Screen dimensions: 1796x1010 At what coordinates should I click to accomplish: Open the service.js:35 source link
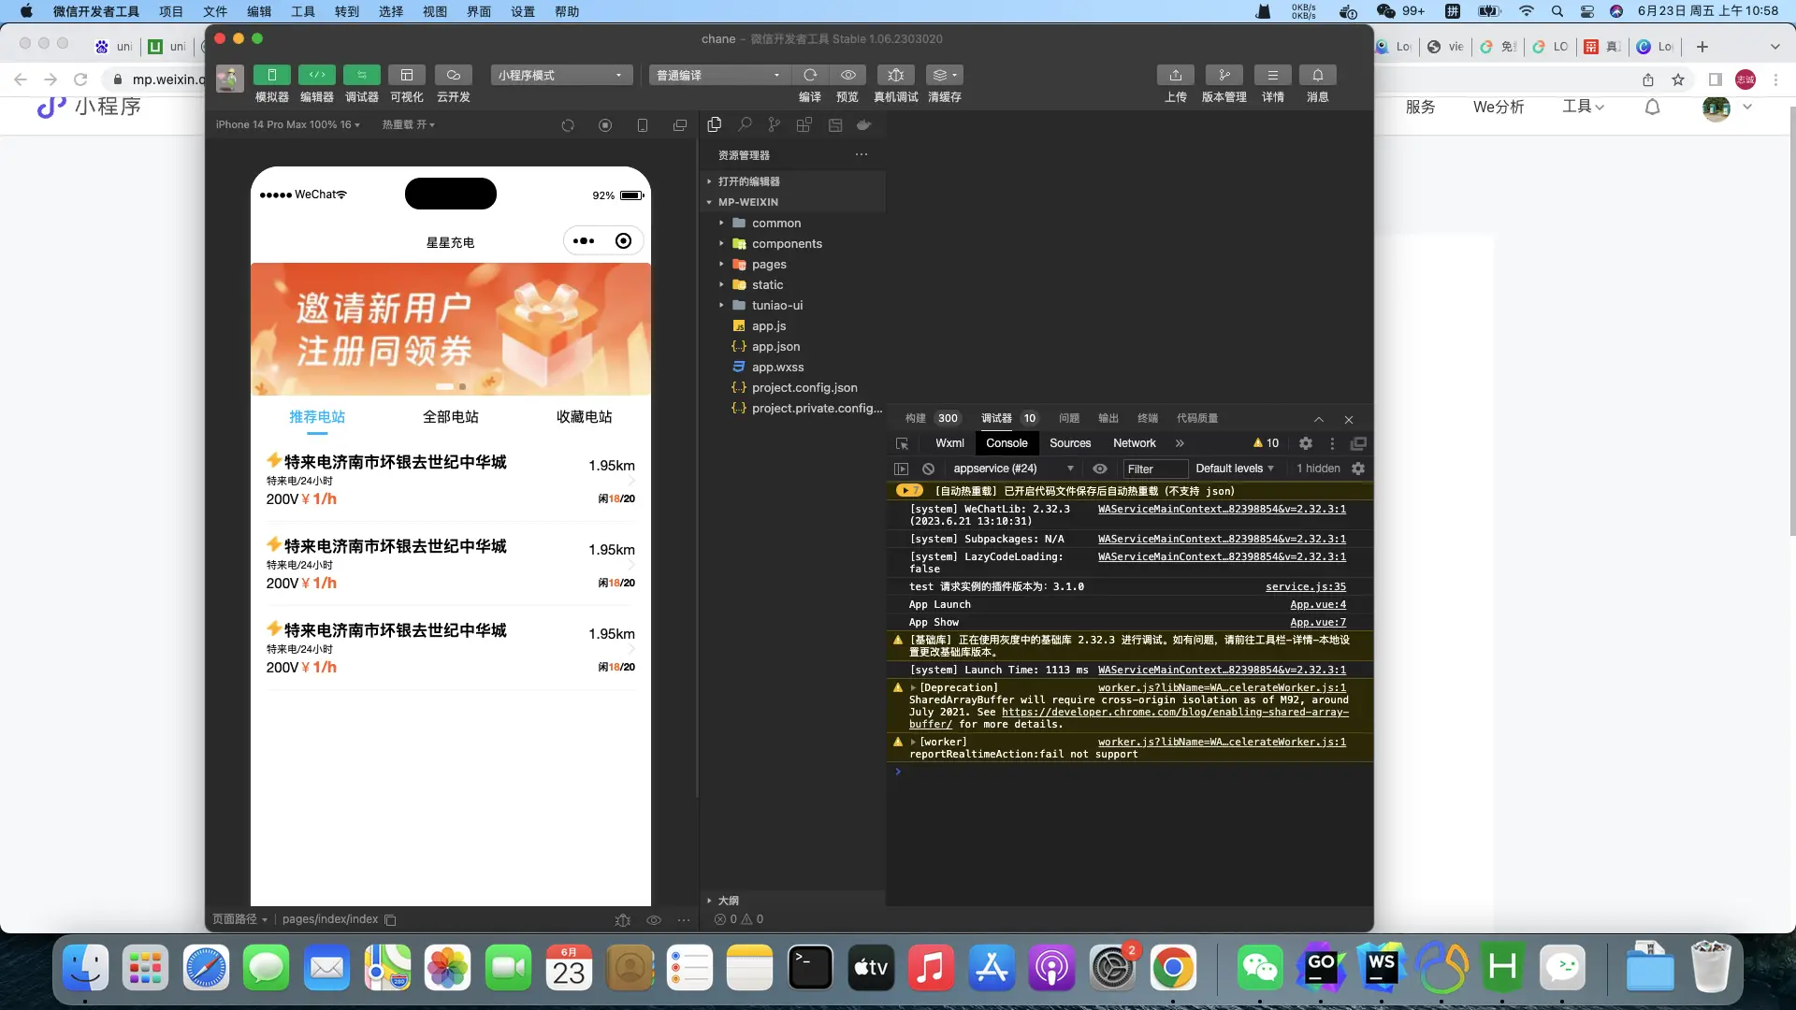1305,586
